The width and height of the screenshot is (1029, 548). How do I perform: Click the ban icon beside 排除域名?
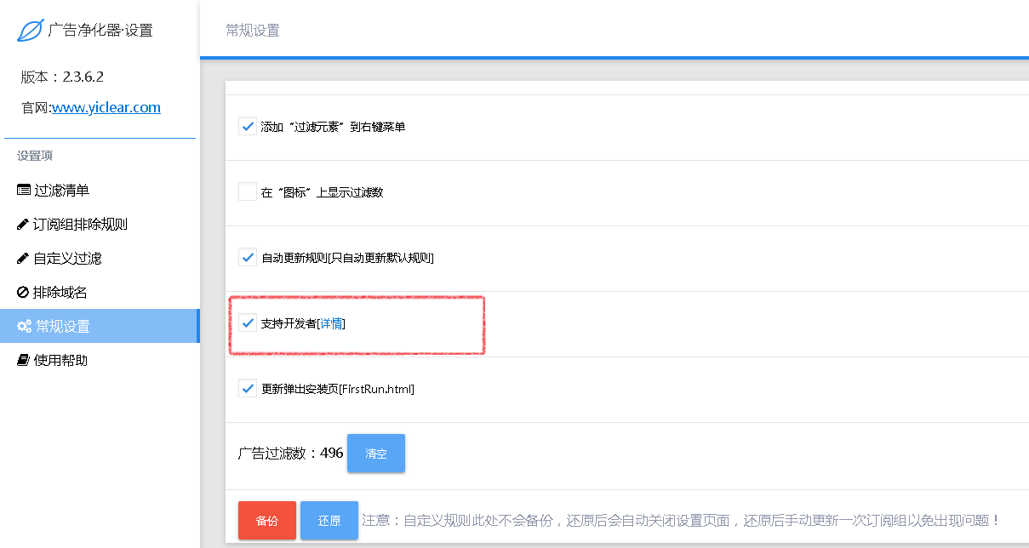23,293
